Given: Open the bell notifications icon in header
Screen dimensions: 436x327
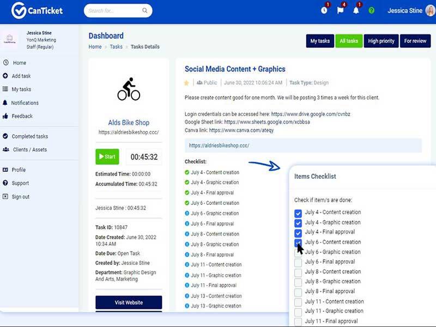Looking at the screenshot, I should coord(356,10).
